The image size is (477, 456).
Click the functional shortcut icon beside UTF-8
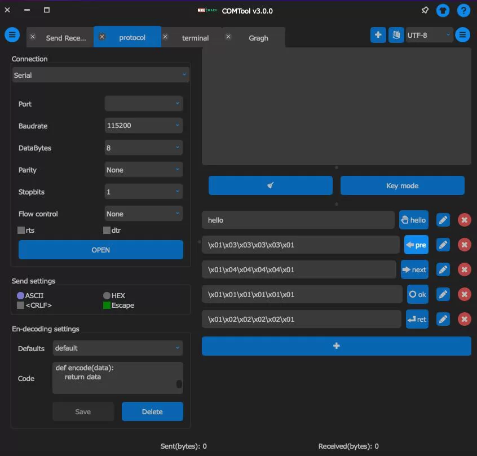(396, 34)
